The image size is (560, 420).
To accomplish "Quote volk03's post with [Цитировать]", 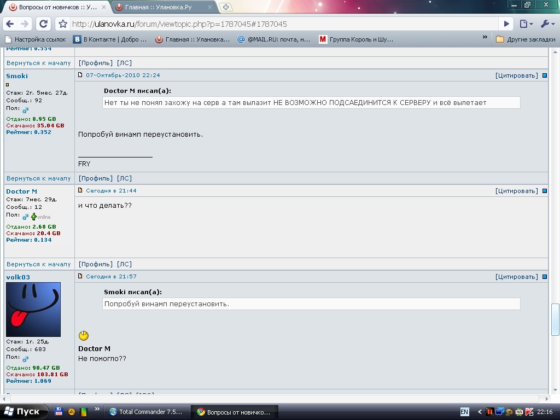I will coord(516,276).
